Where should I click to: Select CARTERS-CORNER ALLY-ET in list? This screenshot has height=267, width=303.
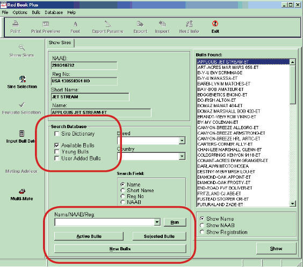(x=243, y=144)
